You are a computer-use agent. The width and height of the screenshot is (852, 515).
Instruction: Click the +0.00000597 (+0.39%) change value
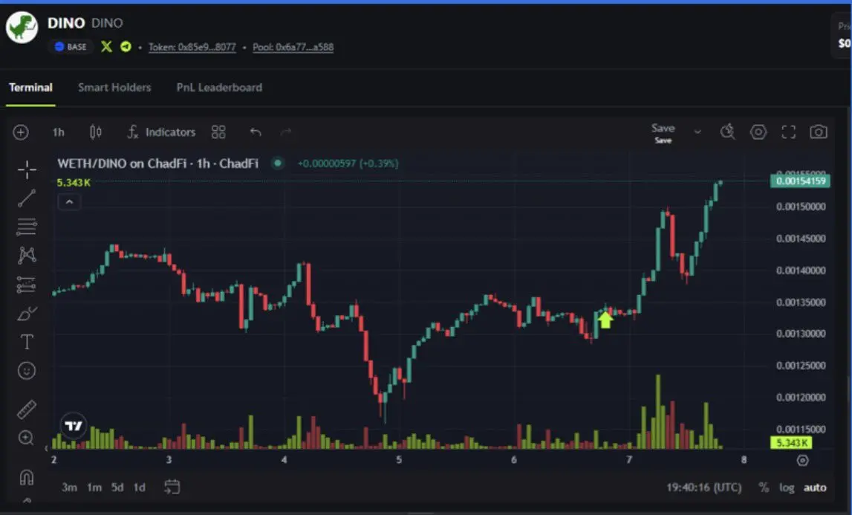click(x=348, y=163)
